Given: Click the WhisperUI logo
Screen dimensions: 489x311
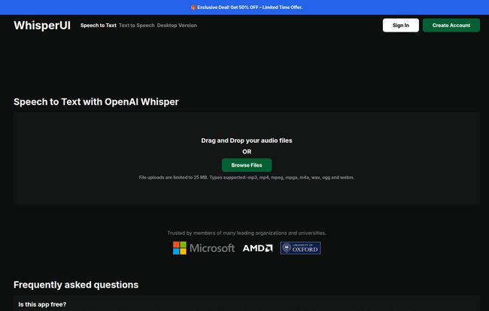Looking at the screenshot, I should (42, 26).
